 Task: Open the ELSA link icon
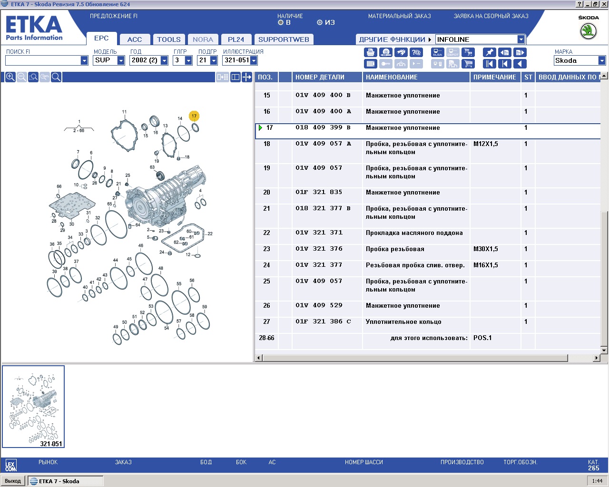point(437,52)
